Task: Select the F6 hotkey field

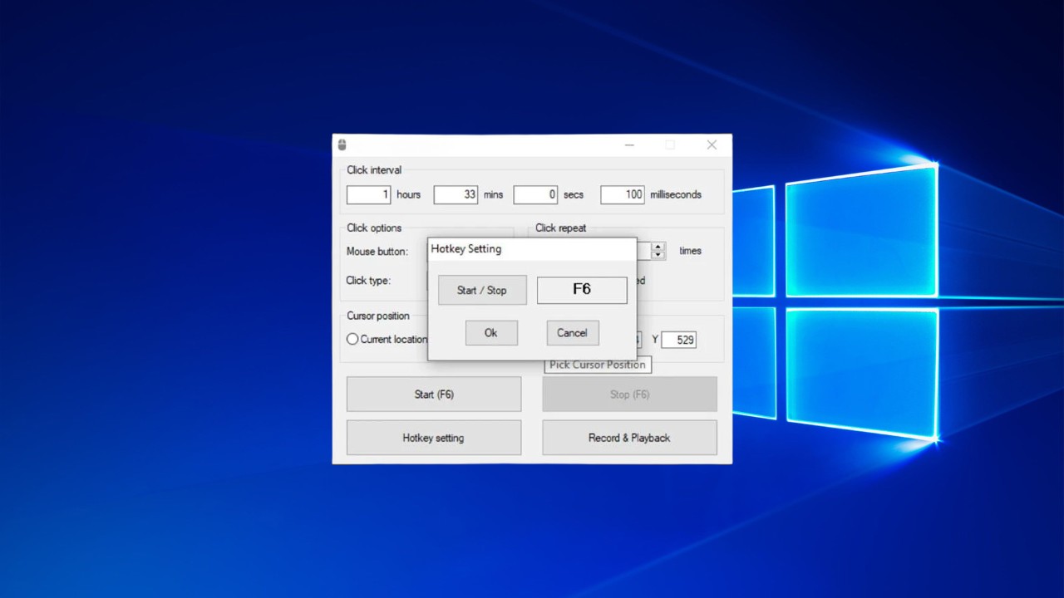Action: click(582, 290)
